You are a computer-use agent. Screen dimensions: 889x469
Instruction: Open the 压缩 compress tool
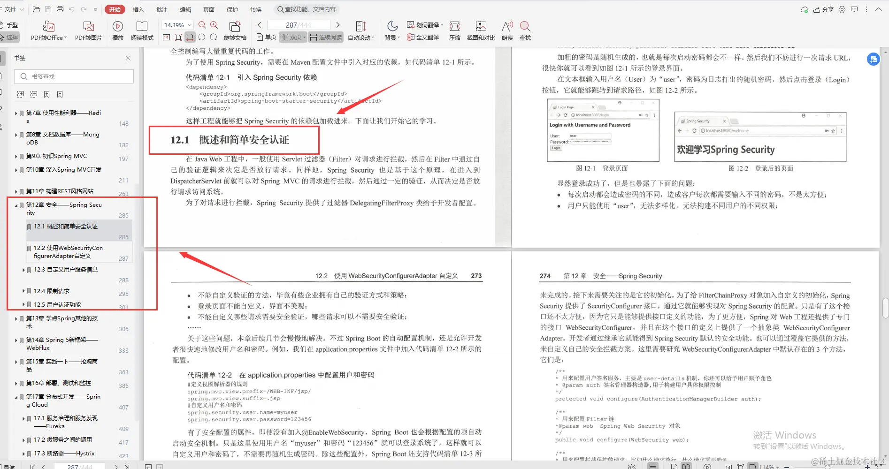coord(454,30)
